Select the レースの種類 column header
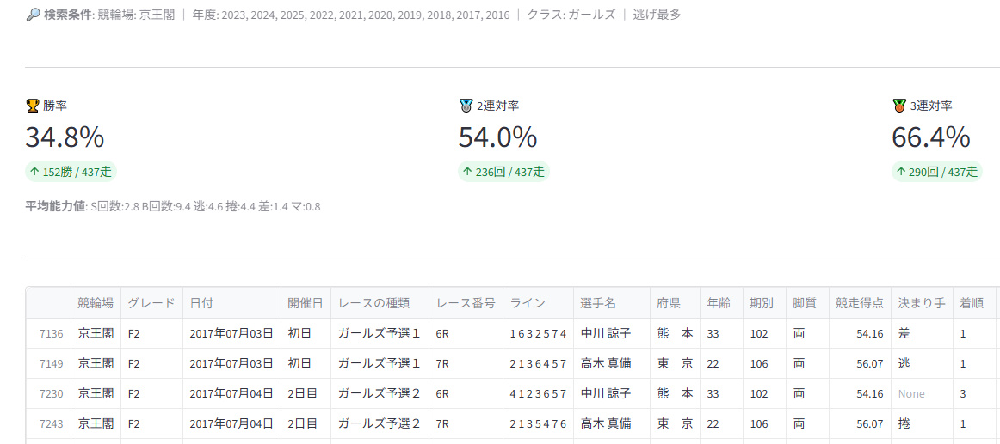Viewport: 1000px width, 444px height. tap(373, 303)
